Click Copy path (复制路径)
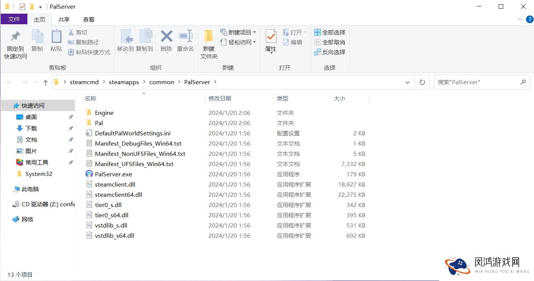This screenshot has width=534, height=281. point(83,42)
